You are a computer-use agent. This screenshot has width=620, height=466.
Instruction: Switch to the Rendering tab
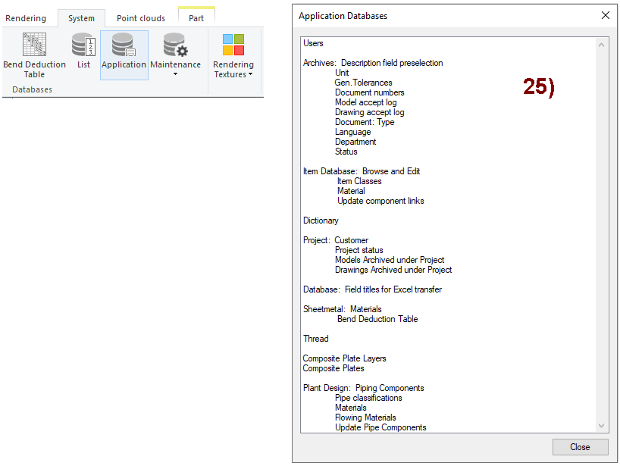coord(26,18)
